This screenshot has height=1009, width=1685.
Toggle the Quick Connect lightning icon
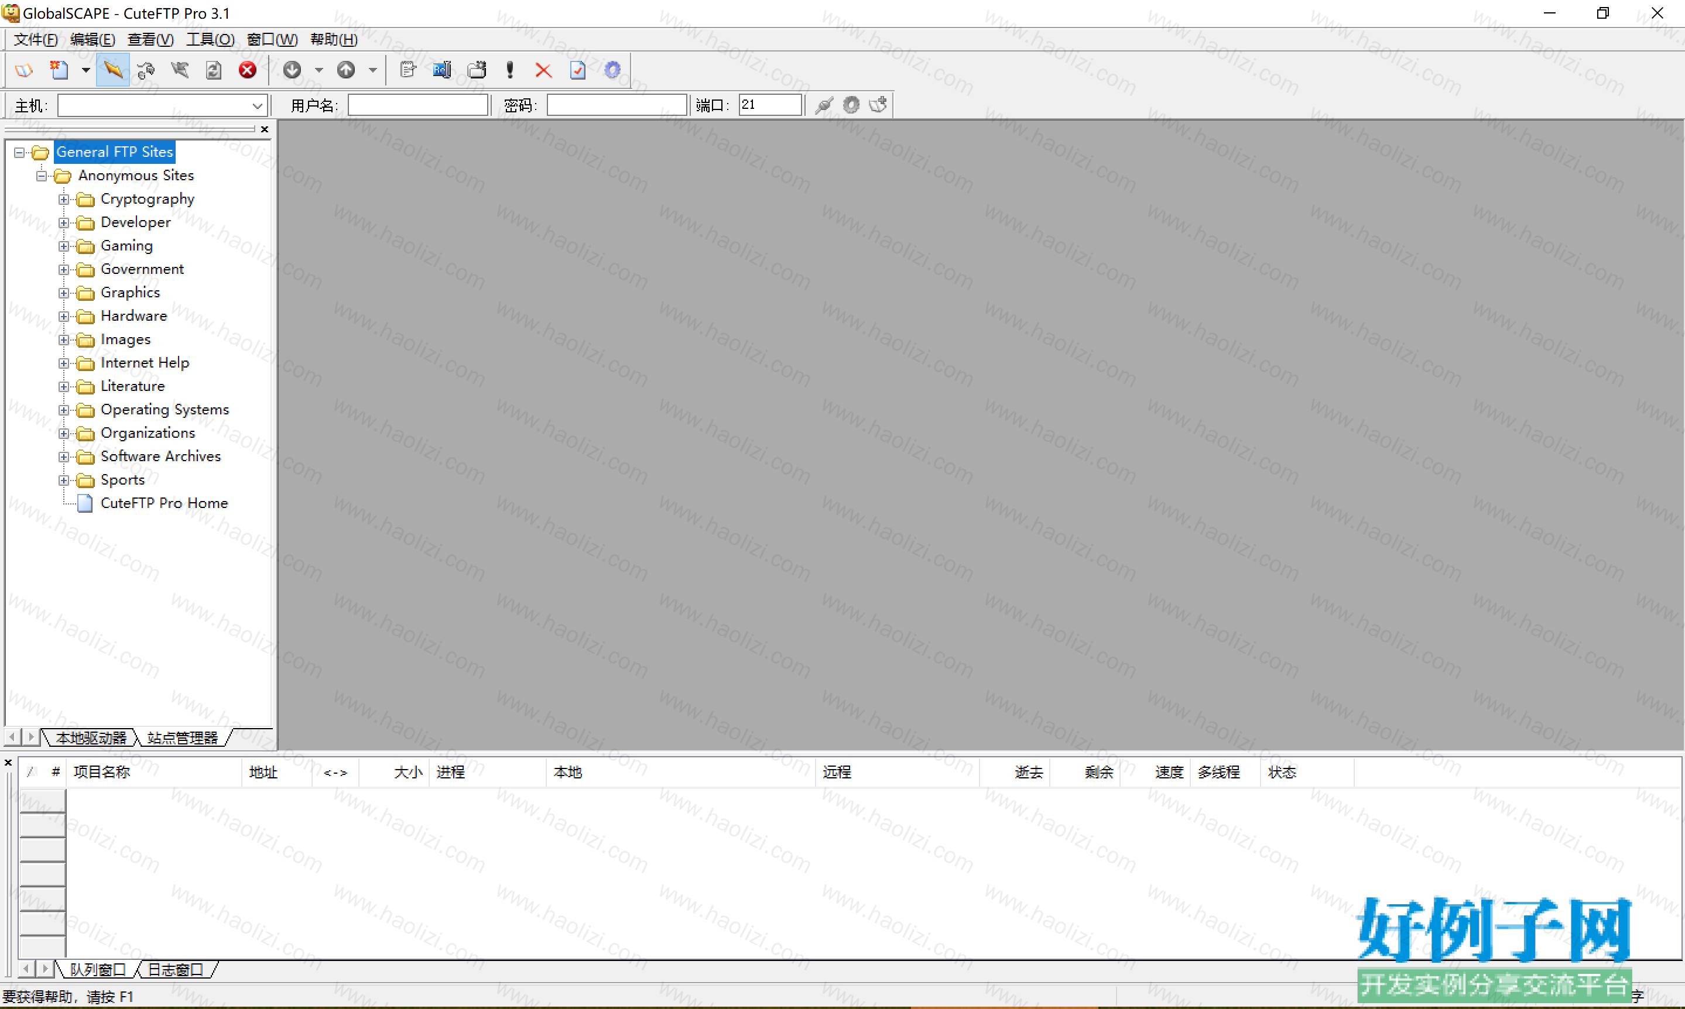click(113, 70)
